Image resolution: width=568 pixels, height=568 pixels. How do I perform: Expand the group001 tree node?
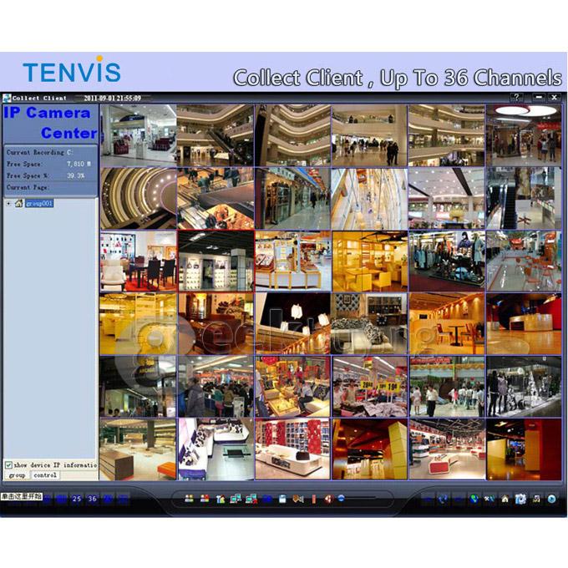coord(8,204)
